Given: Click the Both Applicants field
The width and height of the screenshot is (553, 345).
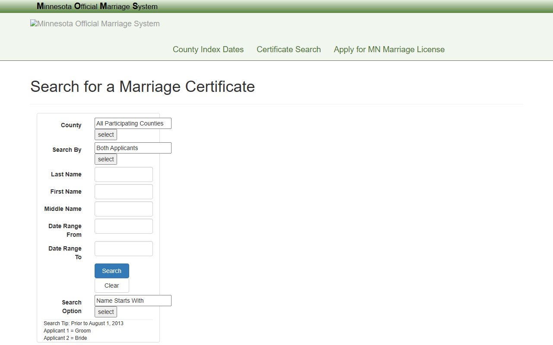Looking at the screenshot, I should tap(133, 148).
